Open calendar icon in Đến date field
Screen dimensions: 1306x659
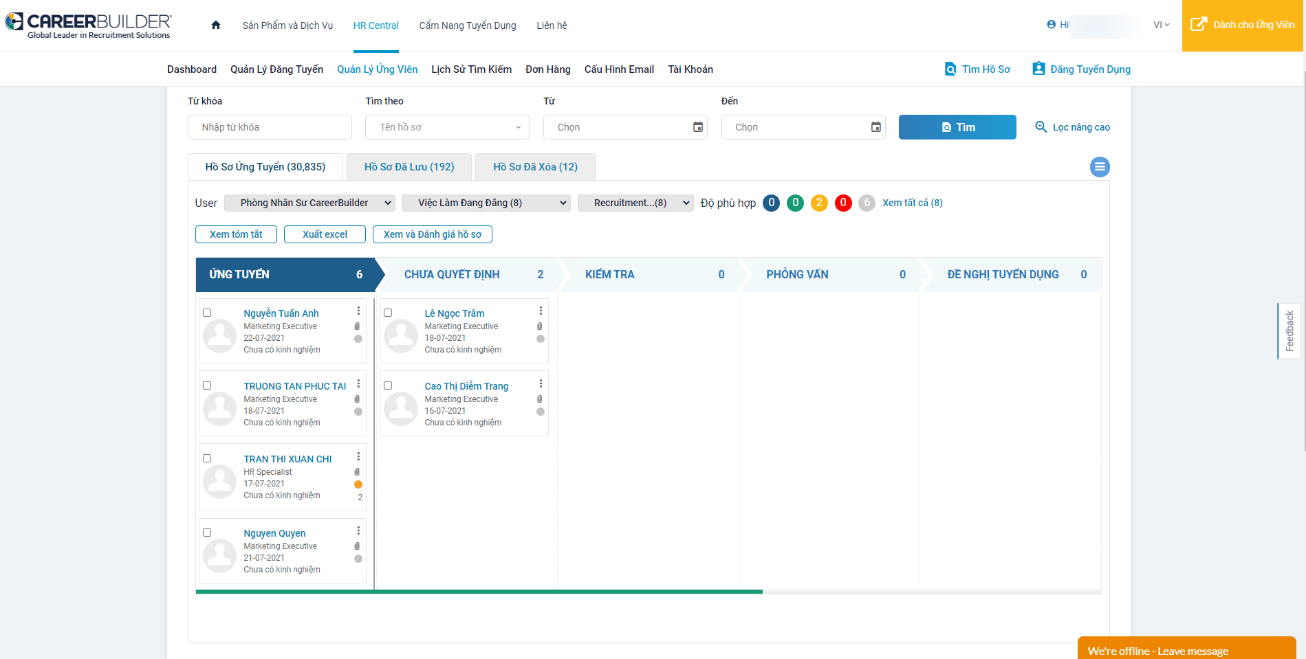point(876,127)
